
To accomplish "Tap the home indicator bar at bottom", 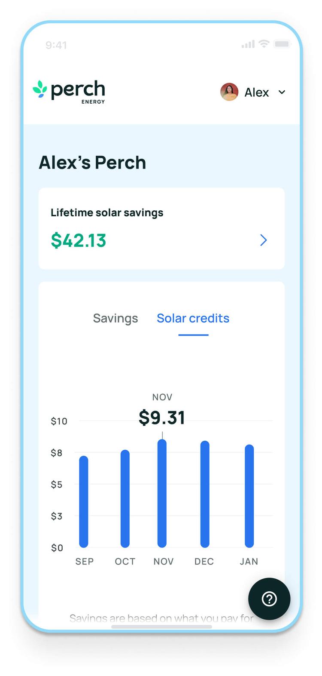I will coord(161,627).
